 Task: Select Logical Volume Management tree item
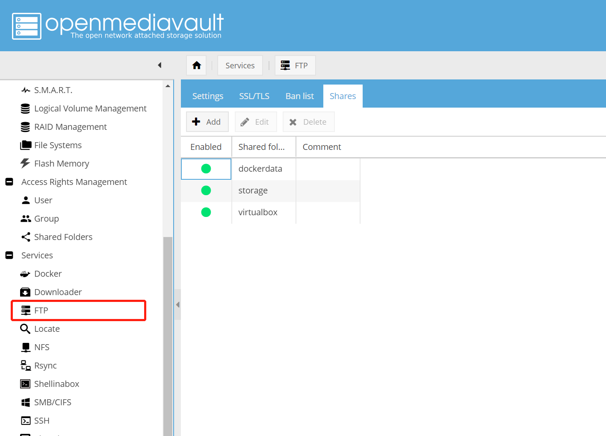coord(90,108)
